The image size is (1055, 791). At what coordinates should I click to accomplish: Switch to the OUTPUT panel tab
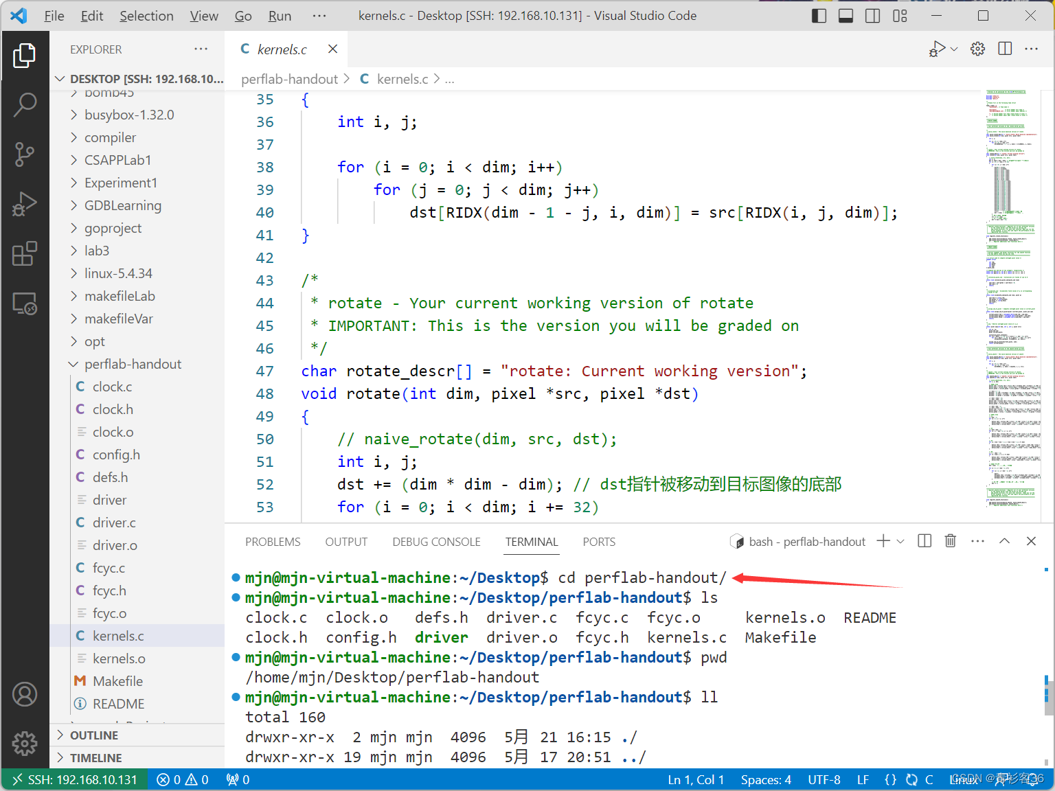pos(346,542)
